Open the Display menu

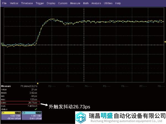pyautogui.click(x=51, y=3)
